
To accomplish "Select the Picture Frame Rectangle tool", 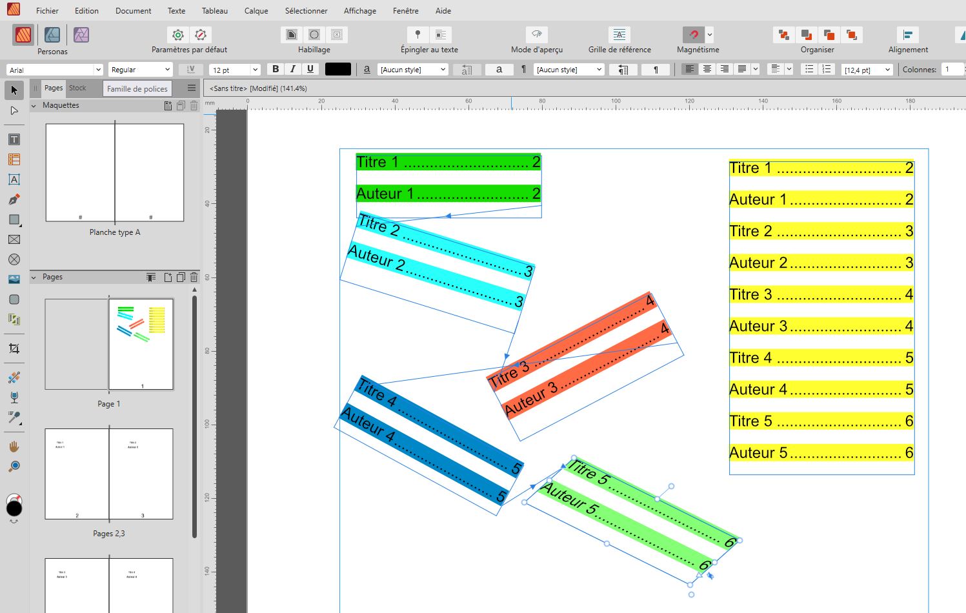I will pyautogui.click(x=14, y=239).
